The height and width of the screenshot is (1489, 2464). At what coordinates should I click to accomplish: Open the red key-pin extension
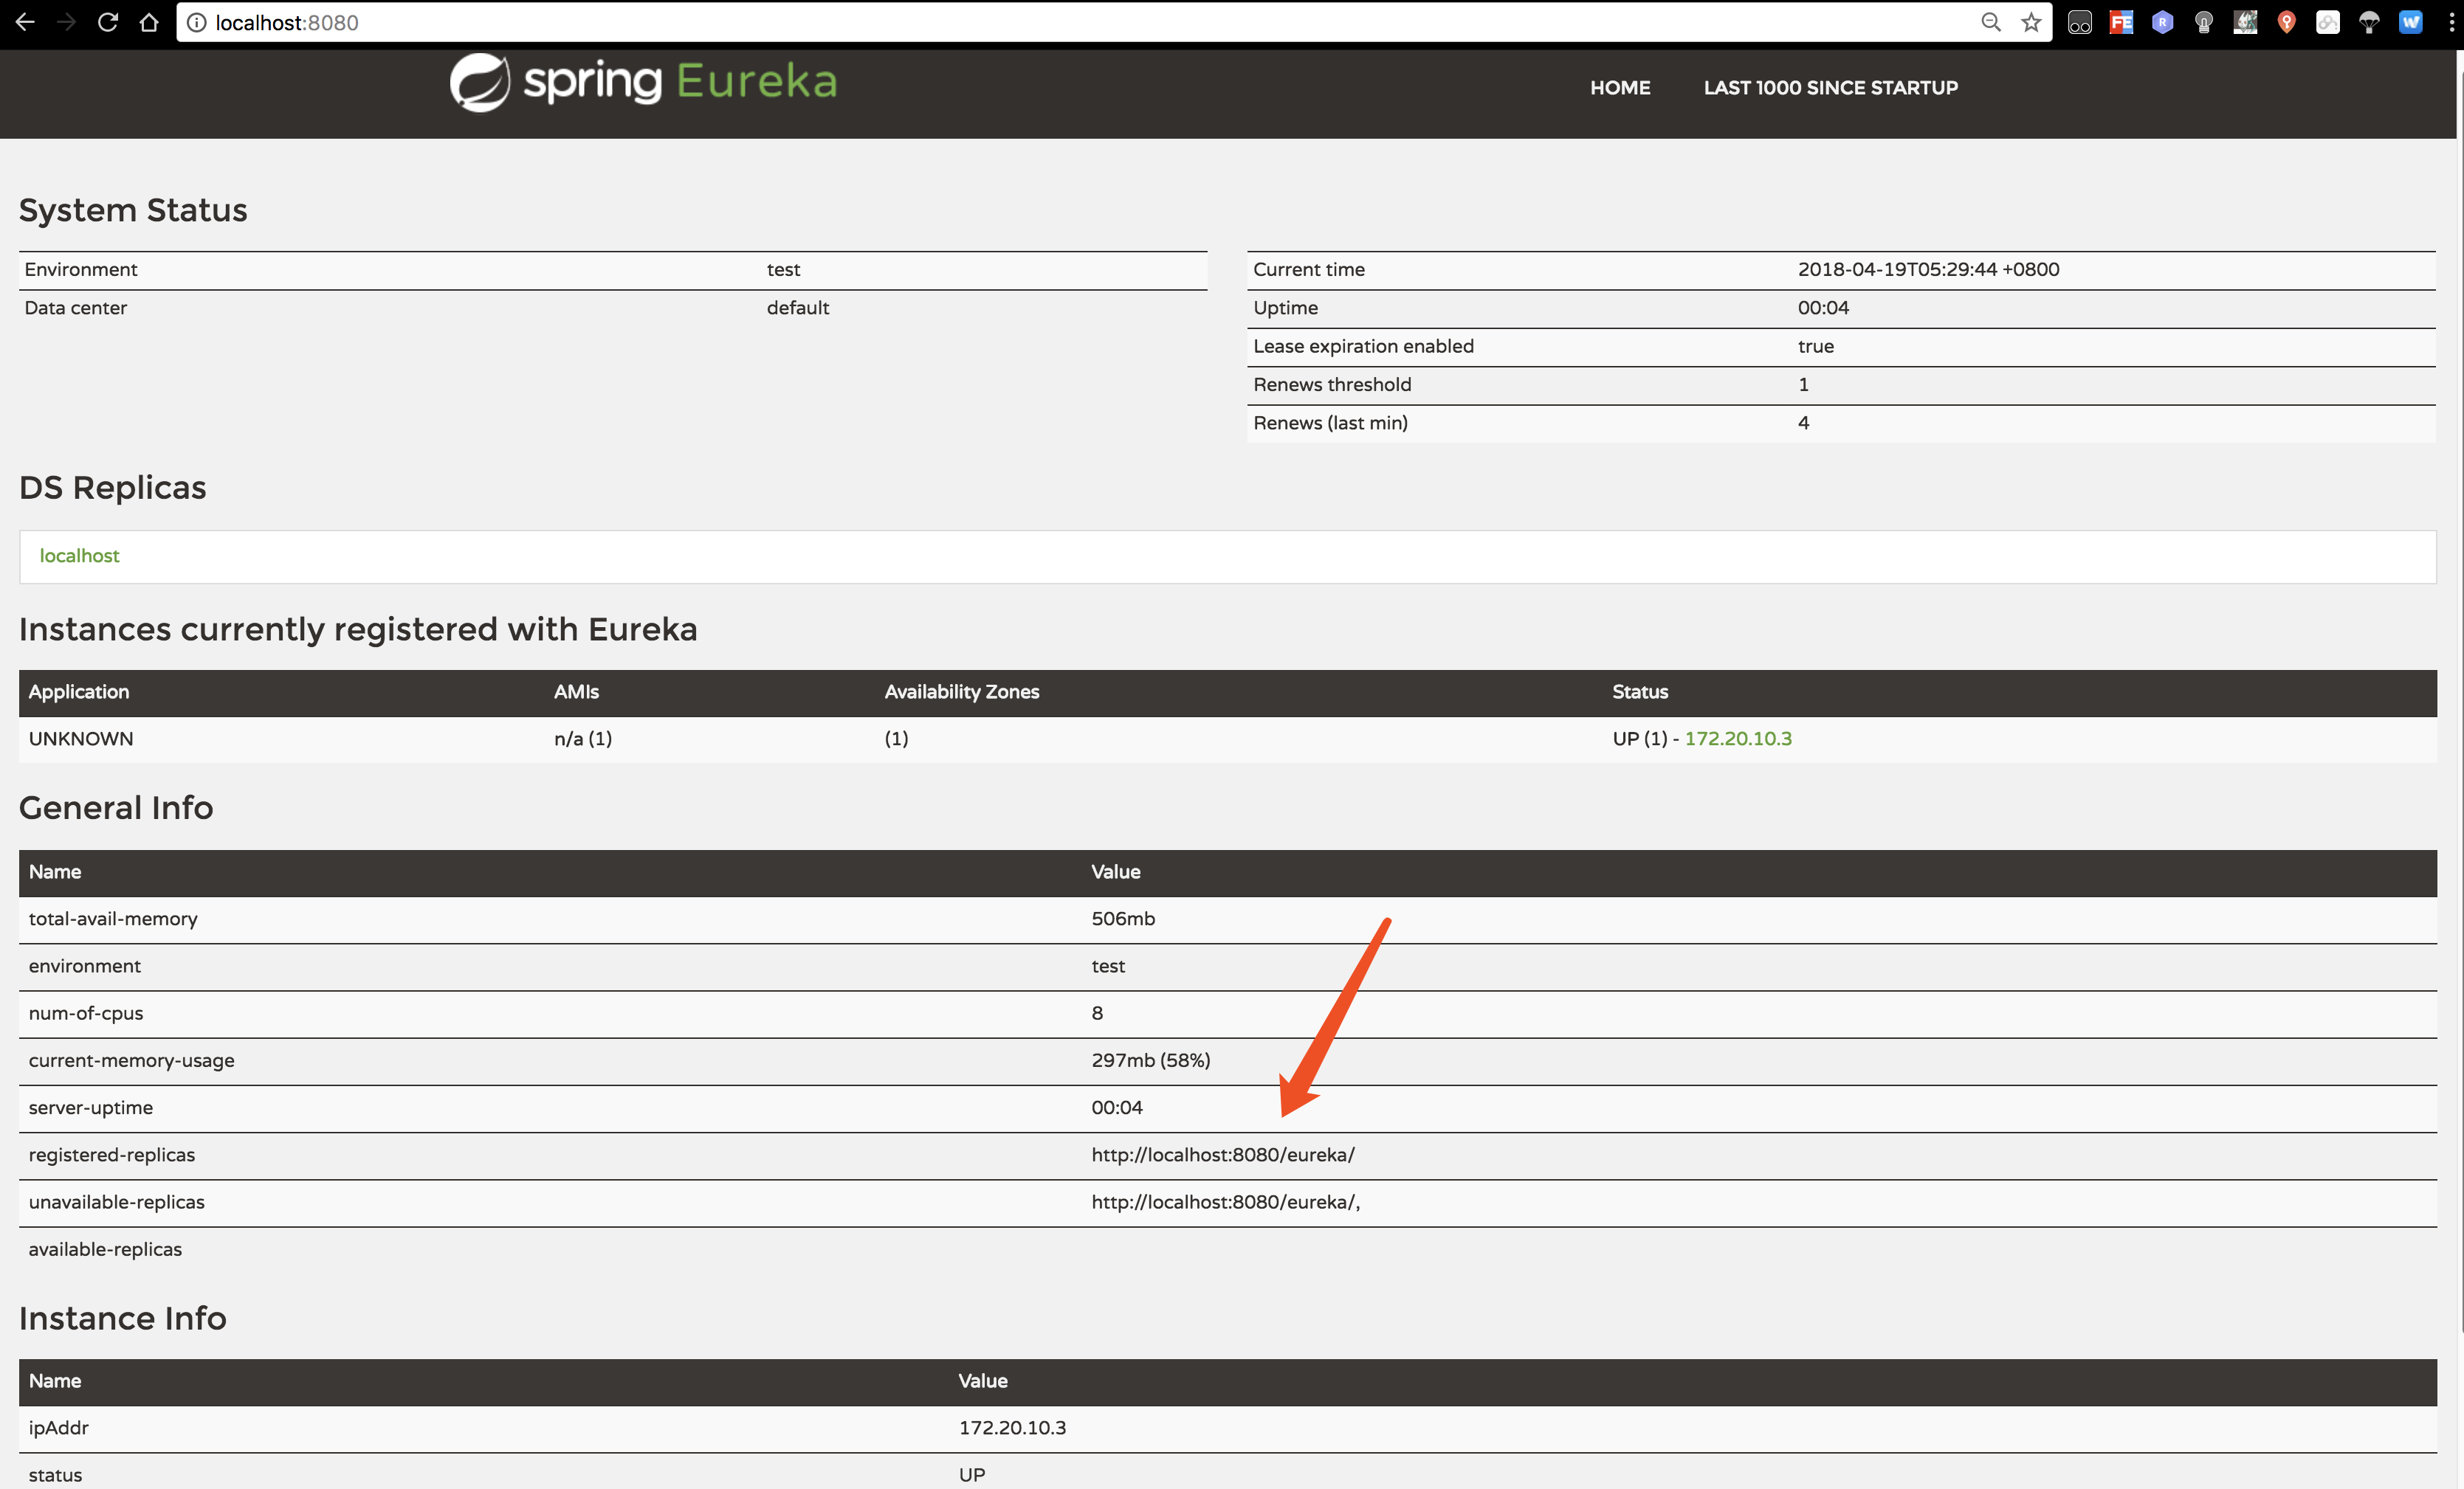point(2286,22)
